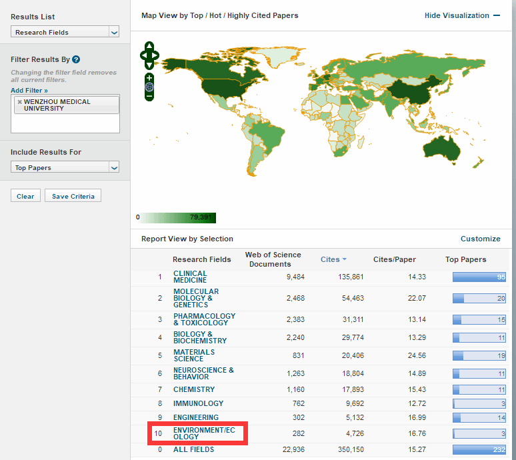Open the Clinical Medicine research field
The image size is (516, 460).
(x=190, y=277)
